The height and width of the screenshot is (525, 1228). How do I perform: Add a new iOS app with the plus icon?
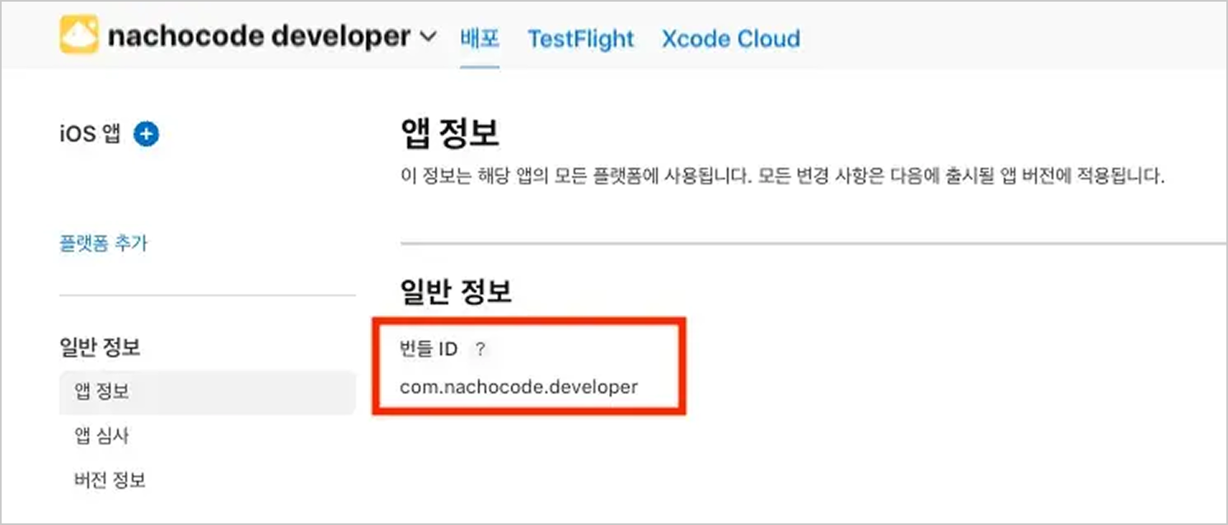click(146, 134)
